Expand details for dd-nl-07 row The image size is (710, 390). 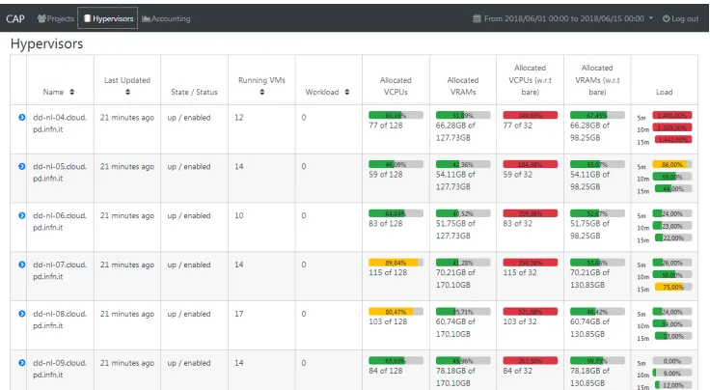tap(22, 265)
